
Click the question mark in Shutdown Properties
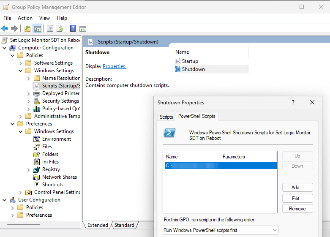tap(293, 102)
